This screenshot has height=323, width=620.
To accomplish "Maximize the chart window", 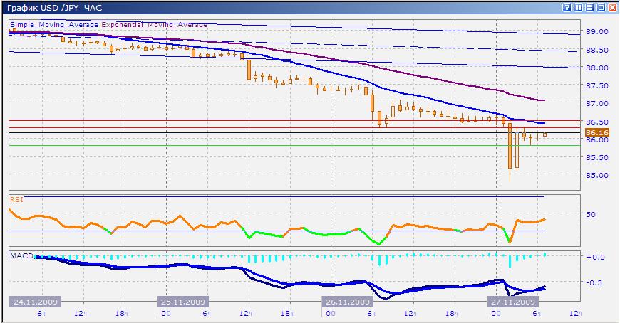I will 600,7.
